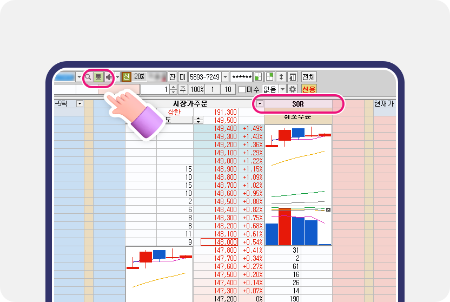Click the 신 credit indicator icon
The height and width of the screenshot is (302, 450).
click(x=127, y=77)
